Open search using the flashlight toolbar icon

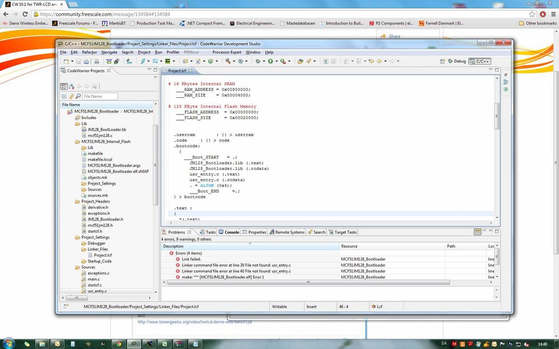pos(309,62)
